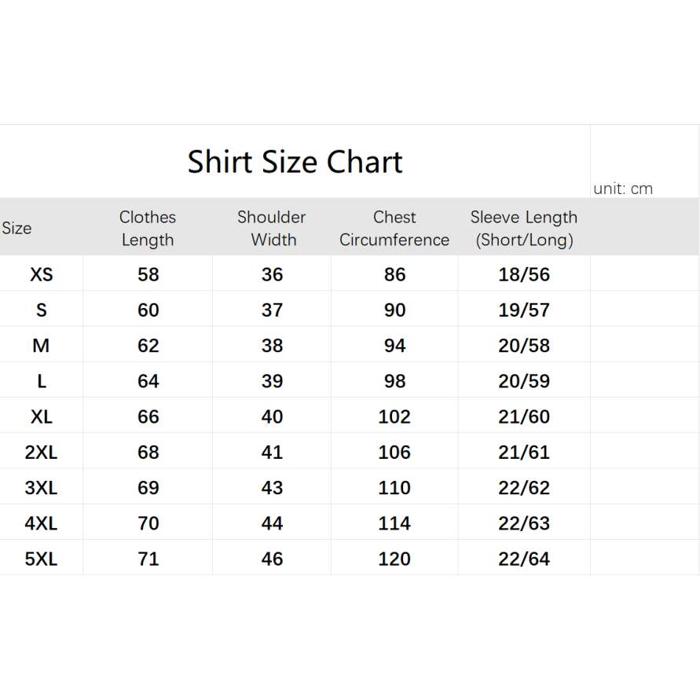Select the 5XL size row label
Image resolution: width=700 pixels, height=700 pixels.
[x=41, y=559]
